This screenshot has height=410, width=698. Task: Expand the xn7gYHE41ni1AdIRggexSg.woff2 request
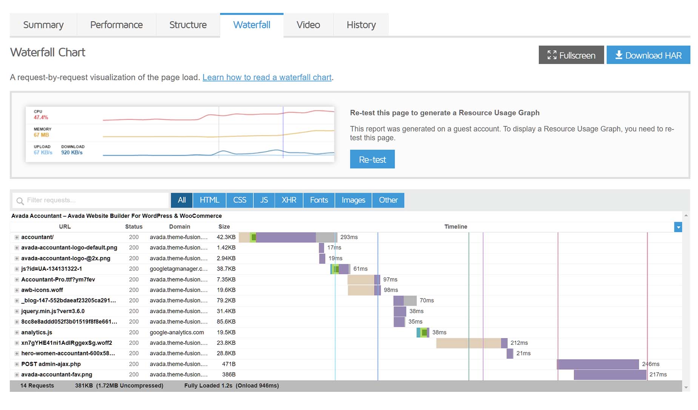coord(17,343)
